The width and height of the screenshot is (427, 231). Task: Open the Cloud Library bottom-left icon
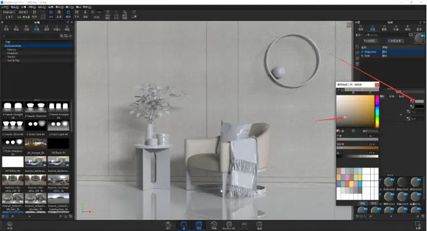(9, 225)
